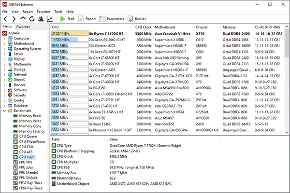
Task: Open the Memory Latency benchmark
Action: (32, 131)
